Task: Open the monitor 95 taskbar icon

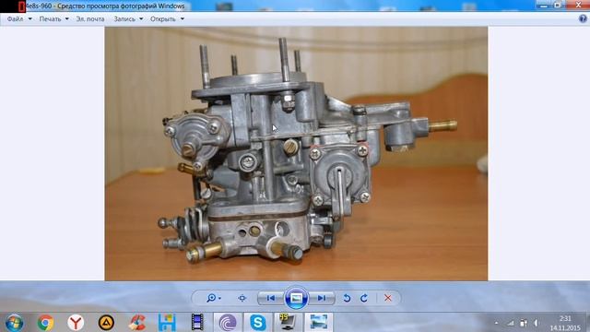Action: [x=288, y=323]
